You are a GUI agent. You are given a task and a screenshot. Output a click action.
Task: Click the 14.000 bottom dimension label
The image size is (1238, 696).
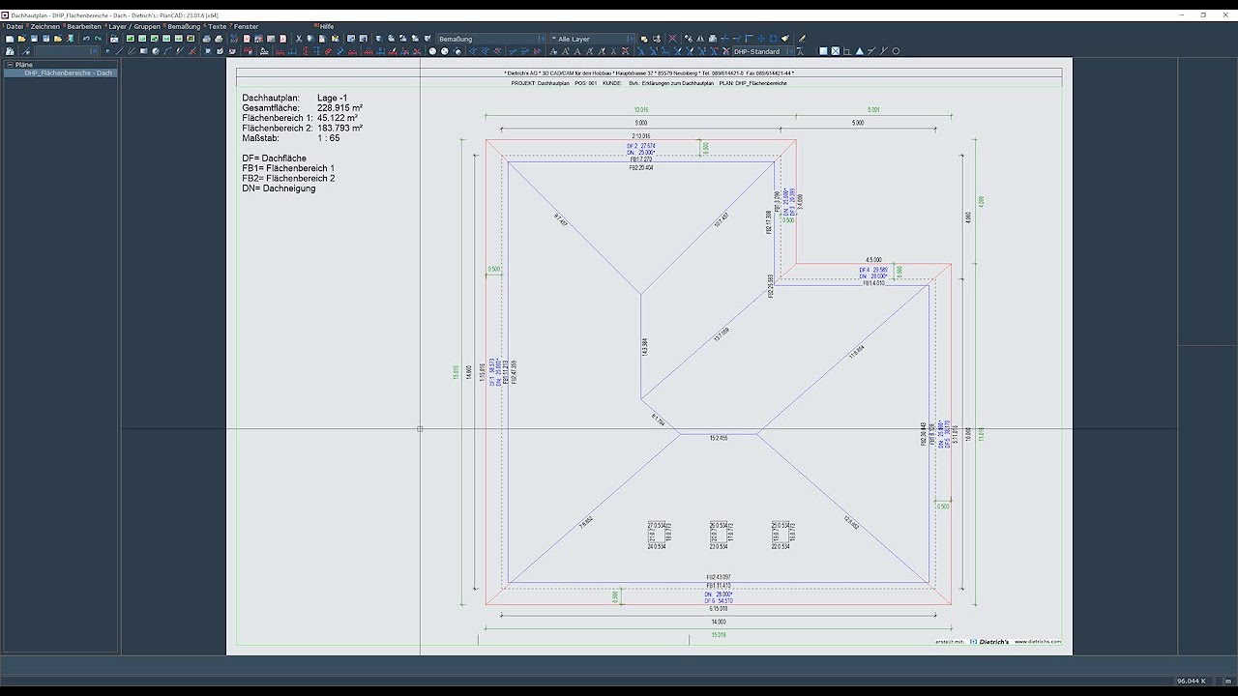(x=718, y=623)
